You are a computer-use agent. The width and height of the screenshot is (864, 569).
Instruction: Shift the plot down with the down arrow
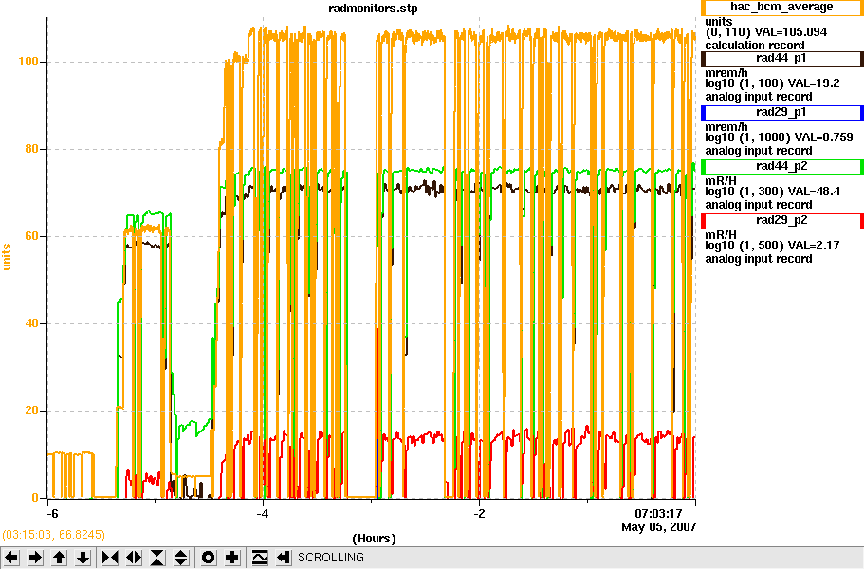click(x=83, y=558)
